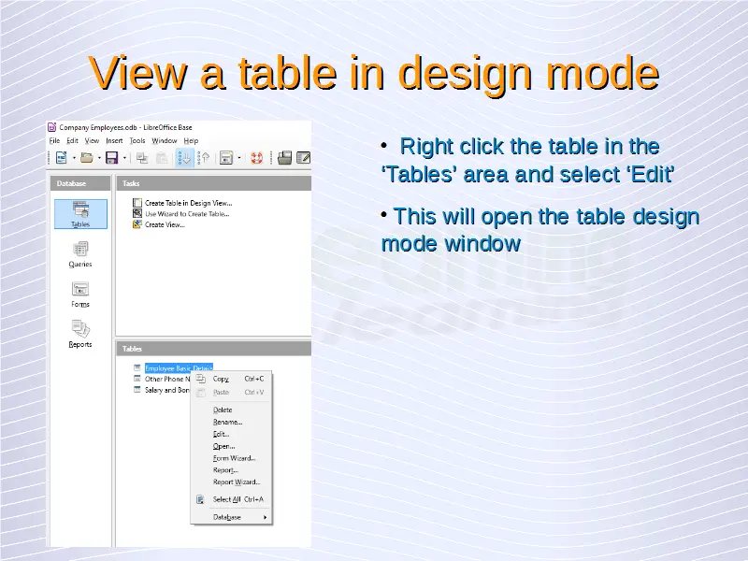Expand the Save button dropdown arrow
The width and height of the screenshot is (748, 561).
(x=123, y=158)
